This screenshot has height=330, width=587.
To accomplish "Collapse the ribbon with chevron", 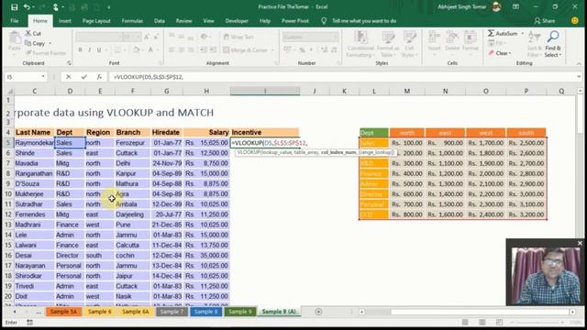I will tap(579, 63).
